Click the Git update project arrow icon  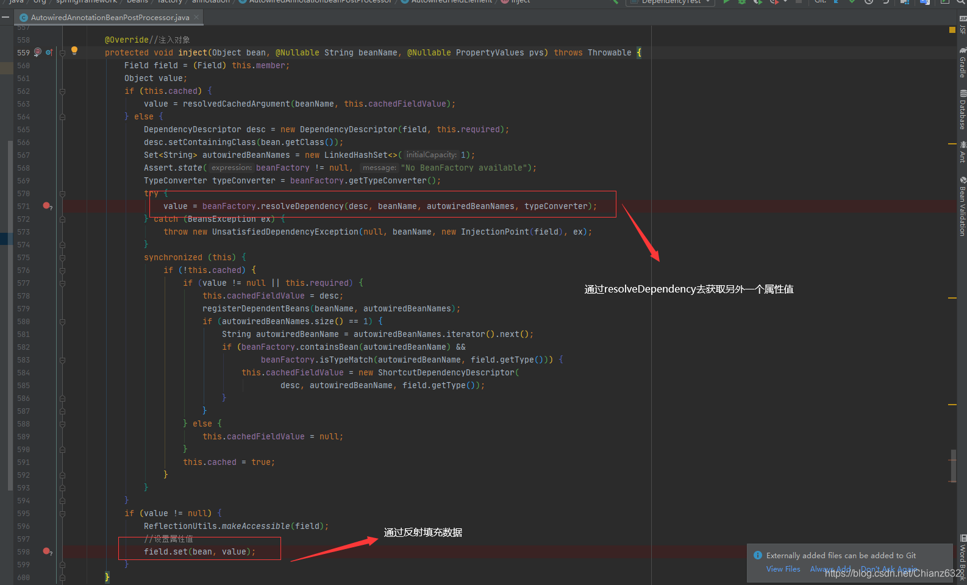(x=836, y=2)
